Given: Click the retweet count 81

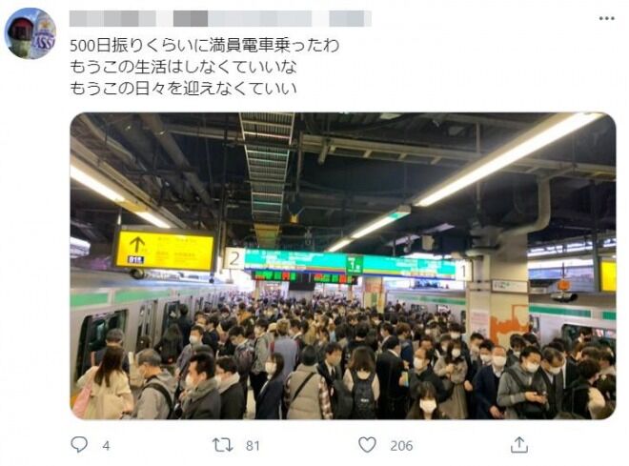Looking at the screenshot, I should tap(253, 446).
